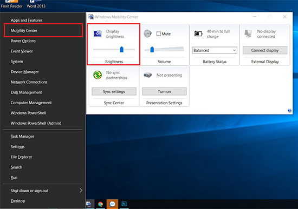Click the 'External Display' tile label

click(x=265, y=62)
